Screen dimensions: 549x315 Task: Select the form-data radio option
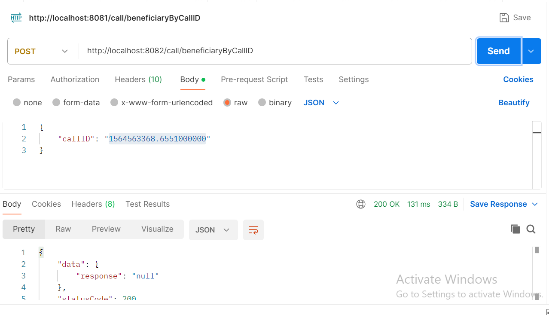[x=56, y=103]
